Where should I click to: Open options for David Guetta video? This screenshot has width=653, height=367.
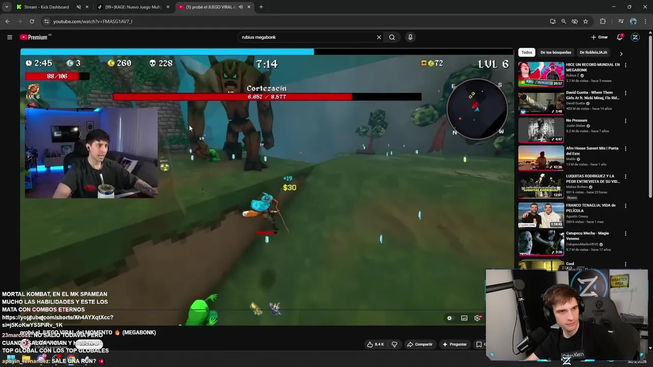click(x=625, y=93)
